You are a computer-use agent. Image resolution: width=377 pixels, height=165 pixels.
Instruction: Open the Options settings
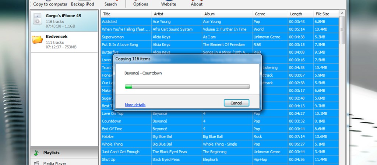click(141, 4)
